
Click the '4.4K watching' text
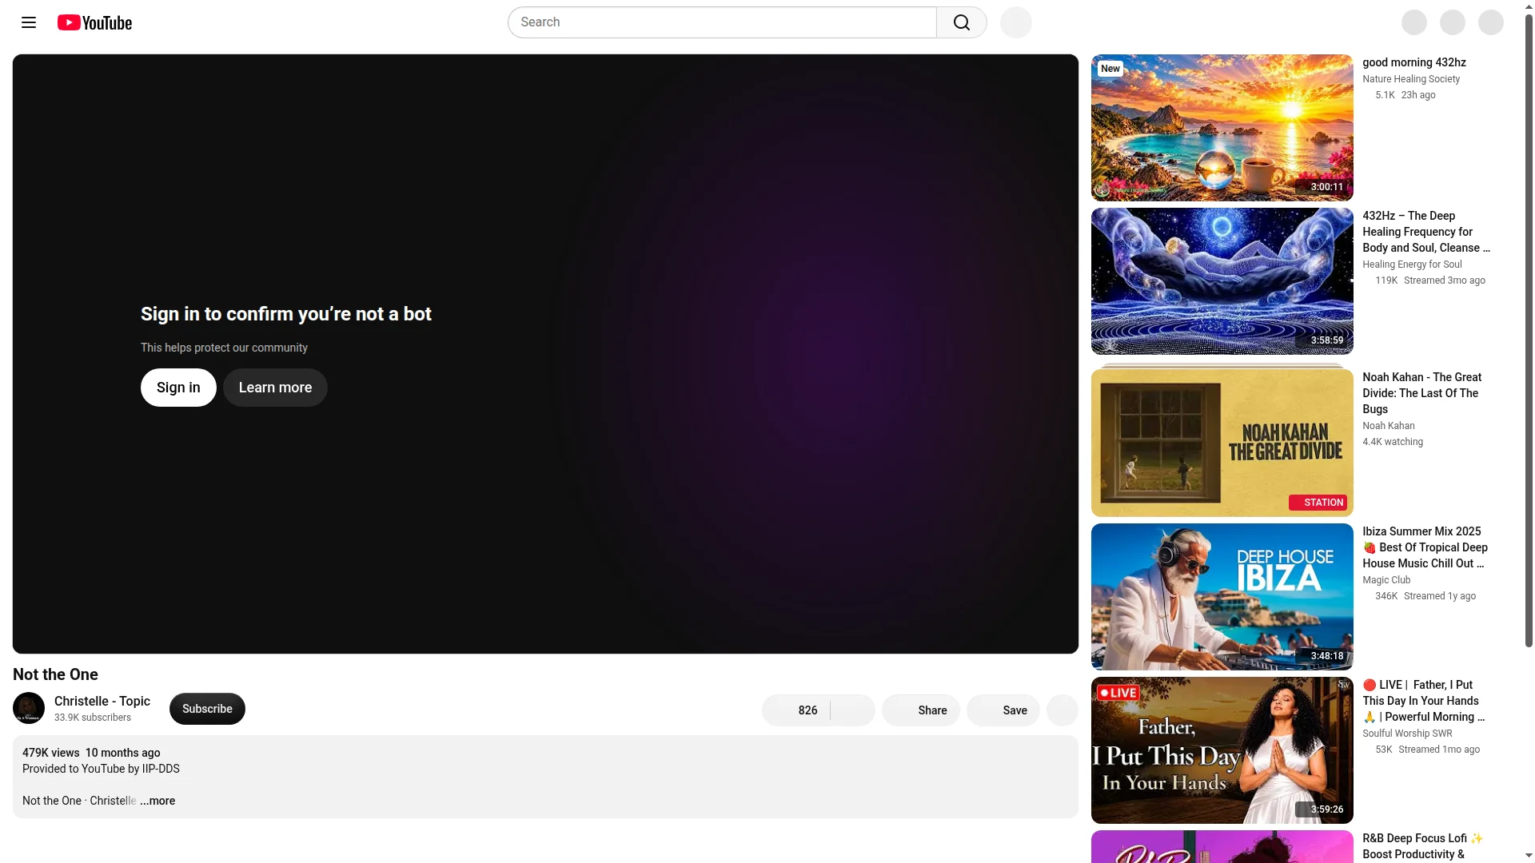[1393, 442]
